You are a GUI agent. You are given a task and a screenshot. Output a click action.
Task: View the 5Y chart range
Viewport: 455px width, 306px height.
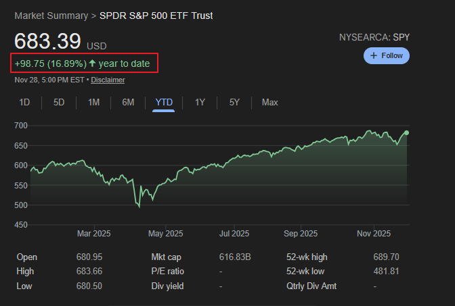point(234,102)
